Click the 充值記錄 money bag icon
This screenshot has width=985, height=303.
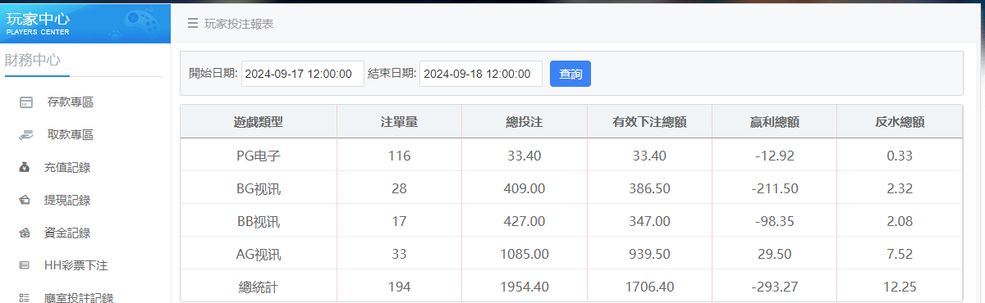(x=25, y=168)
